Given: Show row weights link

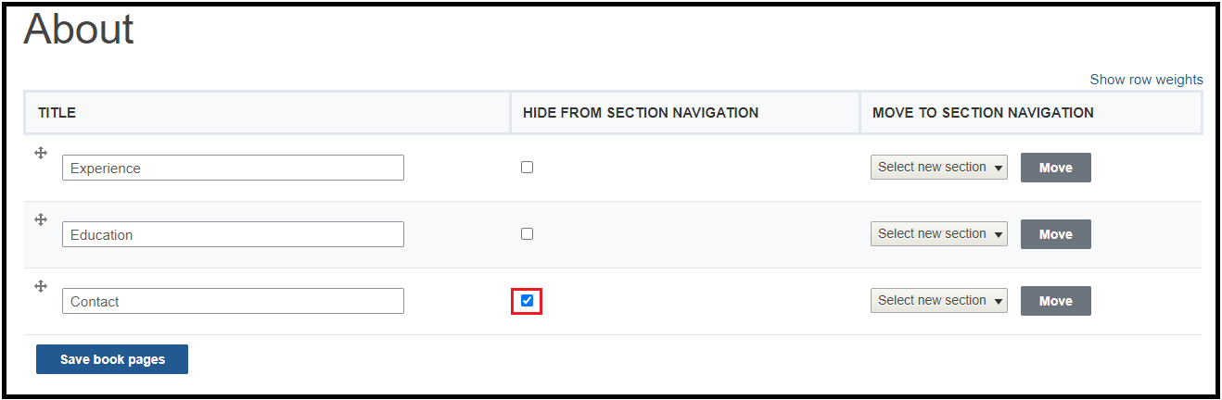Looking at the screenshot, I should pyautogui.click(x=1146, y=80).
